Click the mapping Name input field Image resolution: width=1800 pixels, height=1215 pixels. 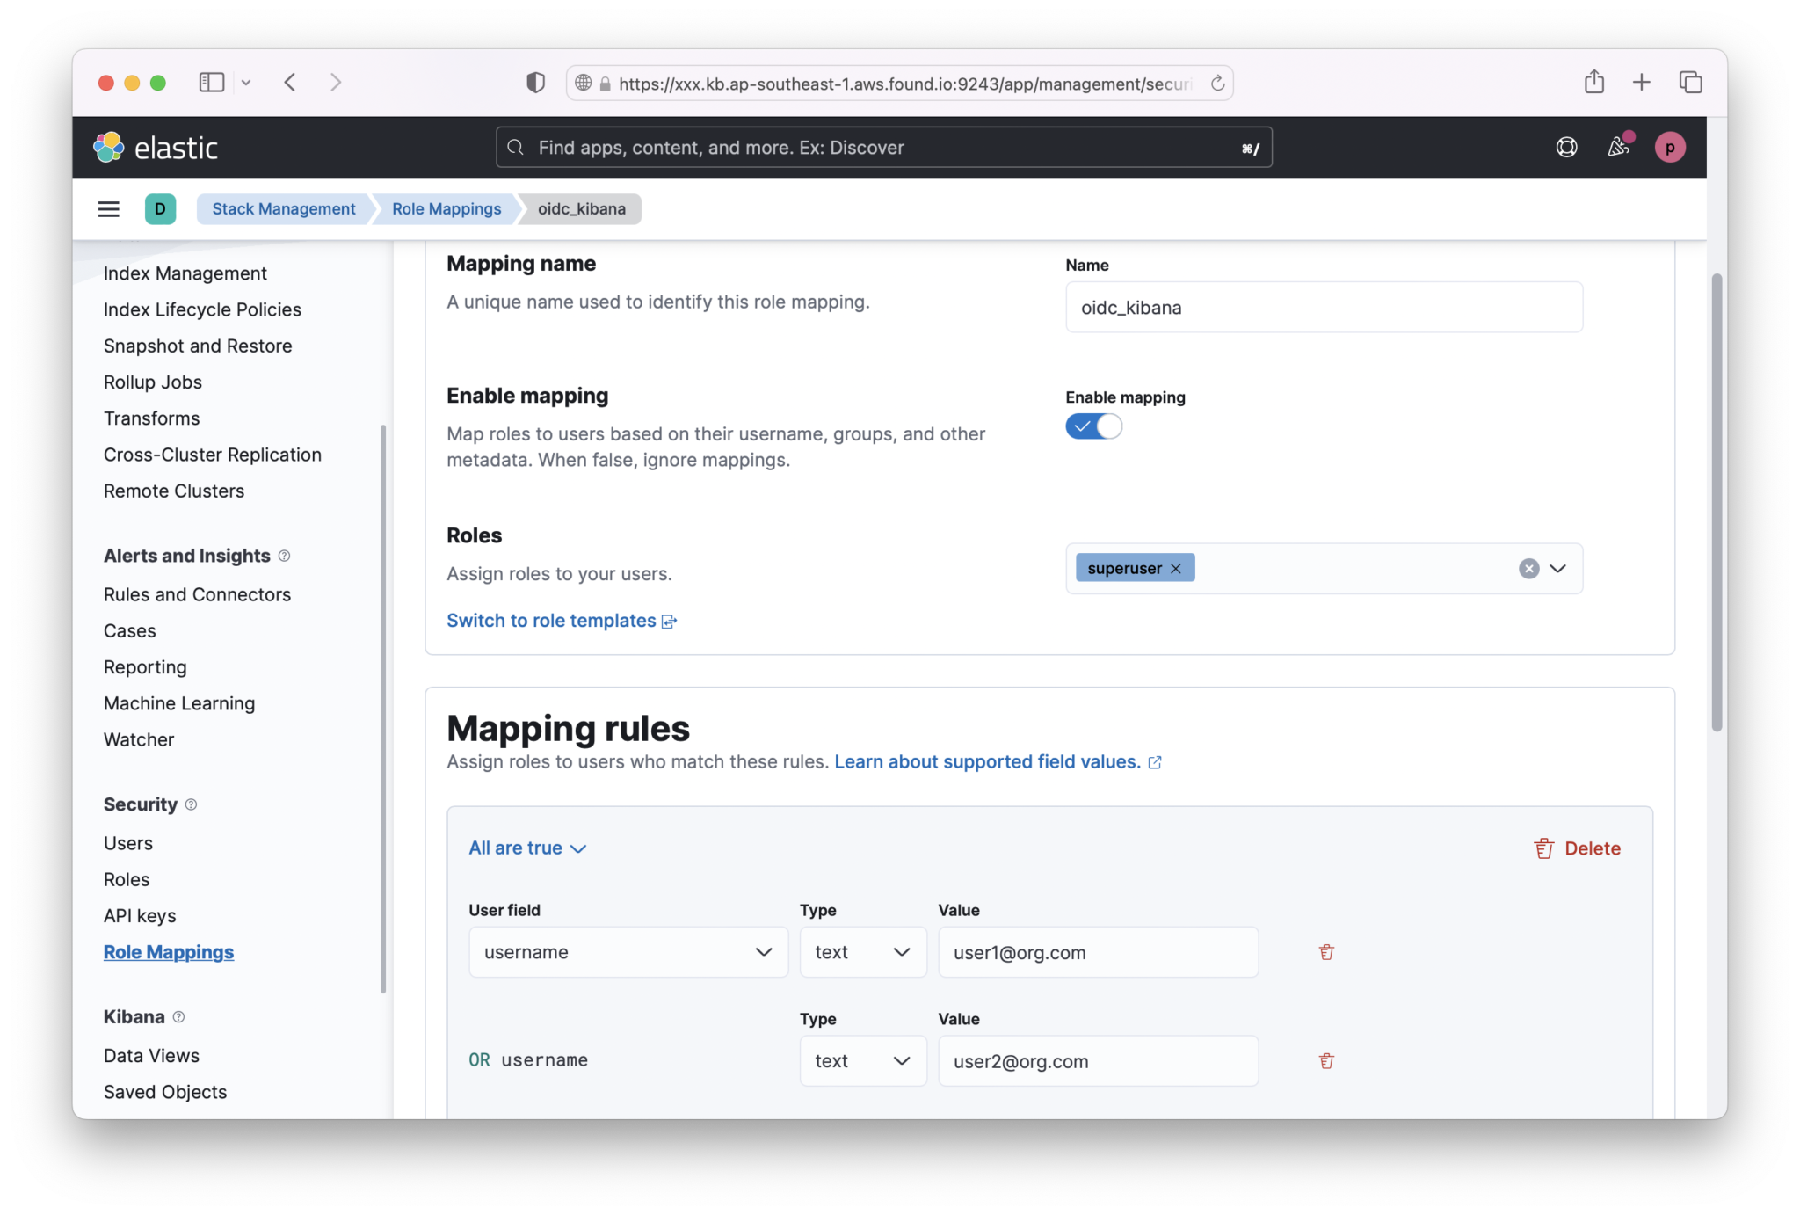[x=1323, y=308]
